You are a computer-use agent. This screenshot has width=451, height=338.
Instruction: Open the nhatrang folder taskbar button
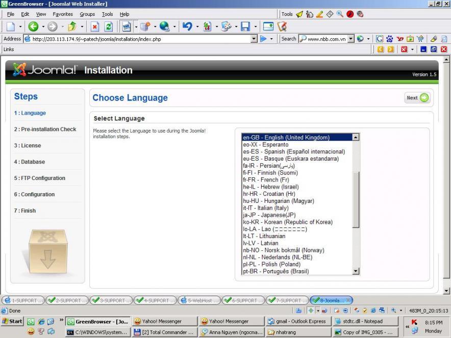[x=298, y=332]
